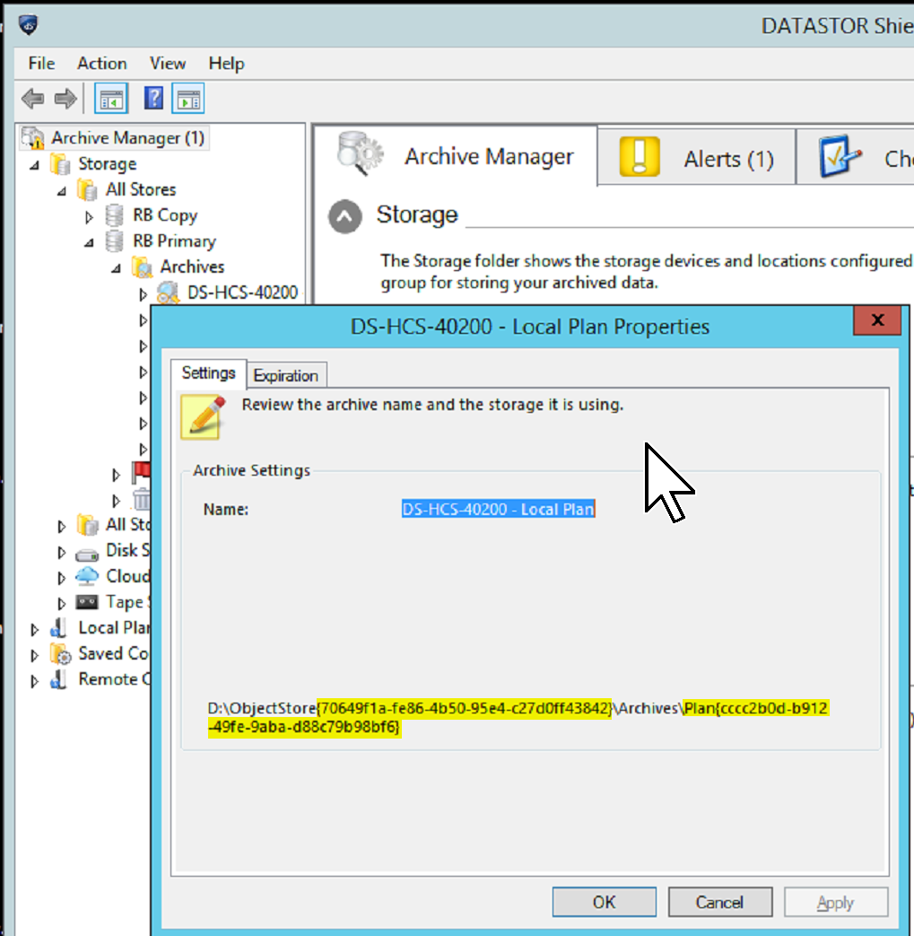This screenshot has width=914, height=936.
Task: Collapse the Storage tree node
Action: [35, 165]
